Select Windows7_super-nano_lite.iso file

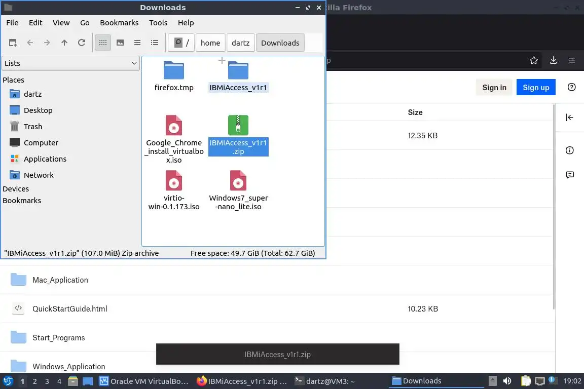click(x=238, y=190)
